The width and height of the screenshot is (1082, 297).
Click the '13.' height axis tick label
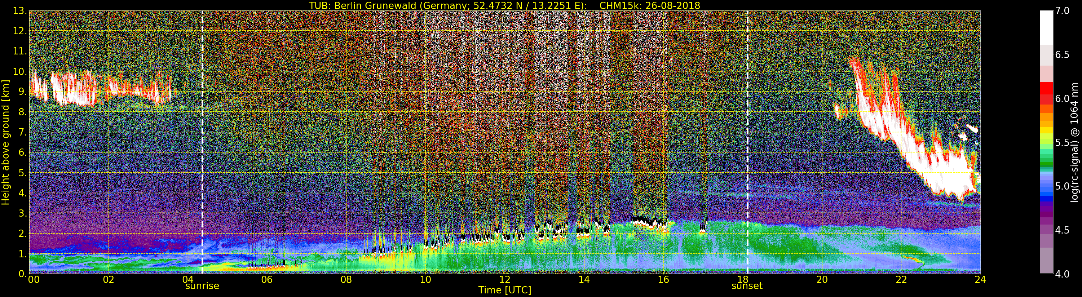point(20,11)
